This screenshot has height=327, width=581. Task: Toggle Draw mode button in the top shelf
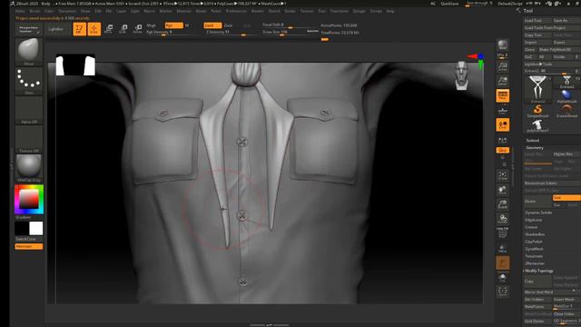pos(94,29)
